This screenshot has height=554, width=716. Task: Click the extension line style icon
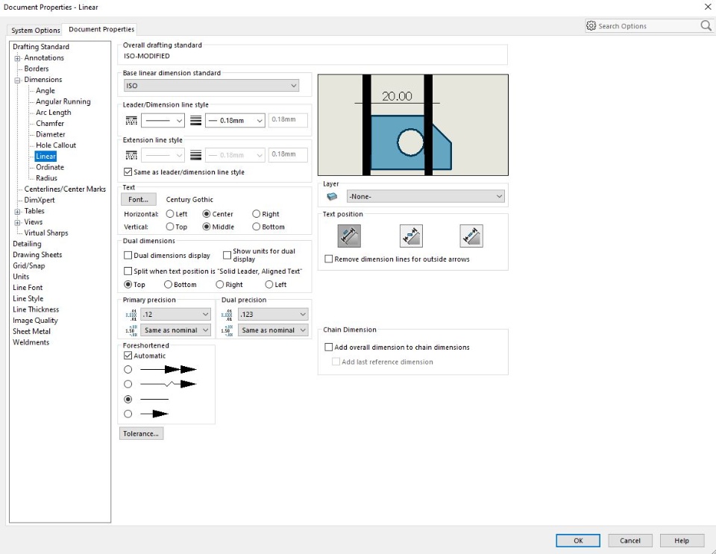click(131, 155)
